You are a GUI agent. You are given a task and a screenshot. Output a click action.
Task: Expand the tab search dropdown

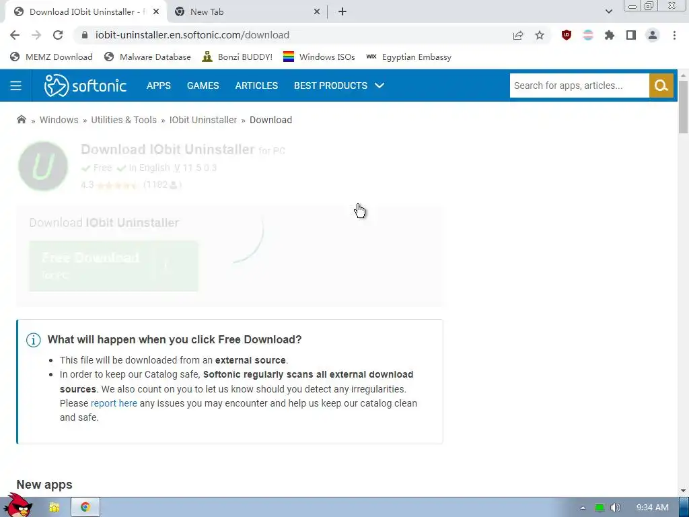click(x=608, y=11)
